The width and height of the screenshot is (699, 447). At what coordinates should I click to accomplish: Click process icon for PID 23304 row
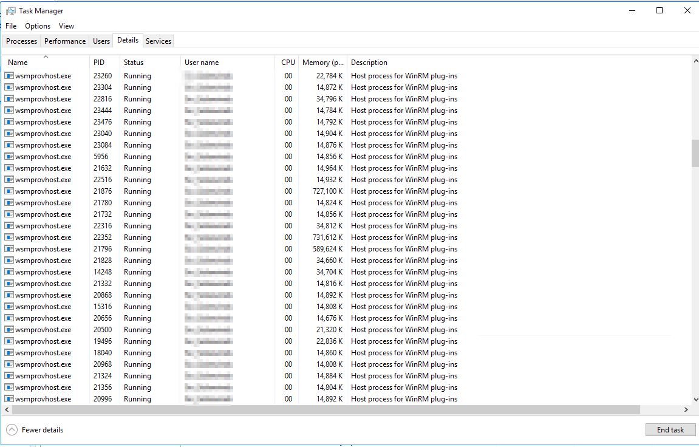(x=9, y=87)
